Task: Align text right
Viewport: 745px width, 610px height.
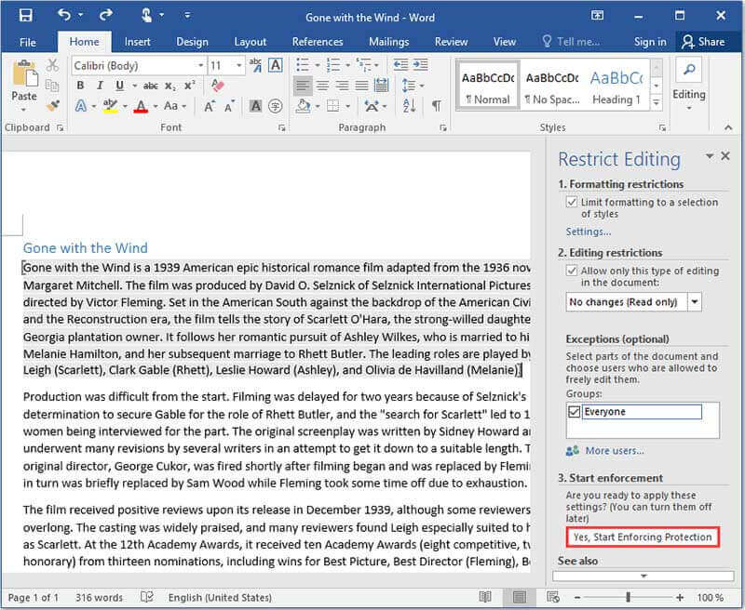Action: [342, 86]
